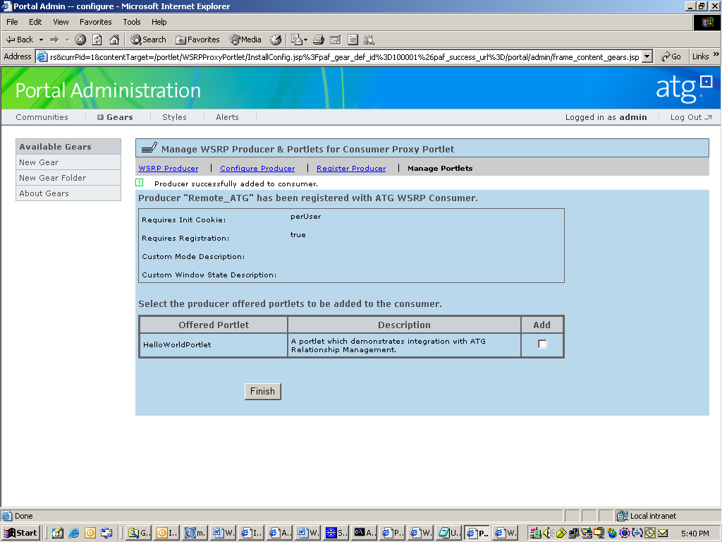The height and width of the screenshot is (542, 722).
Task: Open the File menu
Action: [13, 22]
